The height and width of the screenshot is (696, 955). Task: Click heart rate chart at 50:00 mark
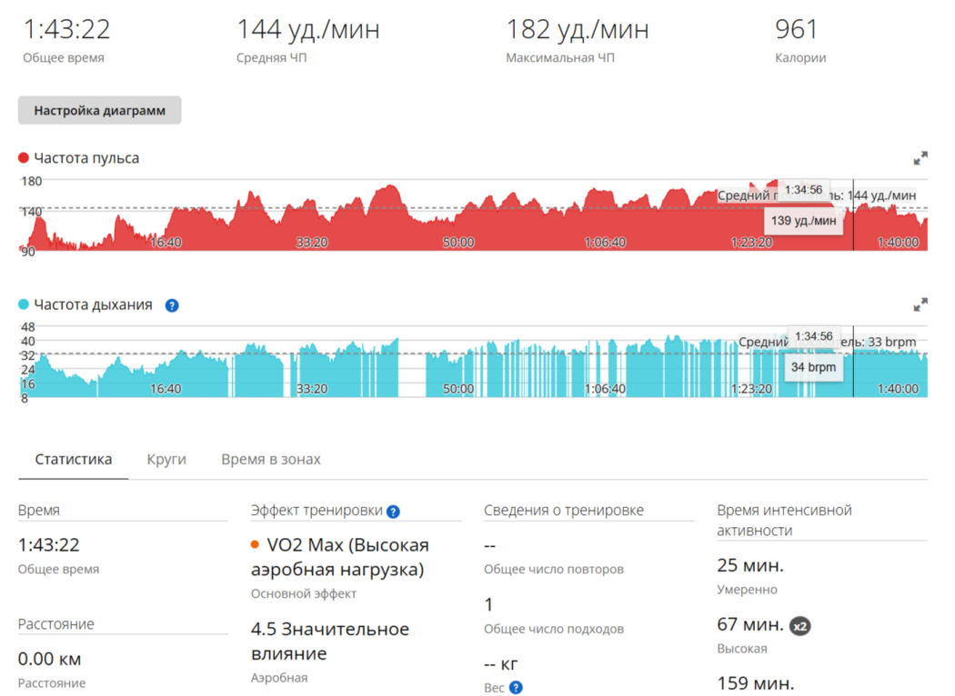click(458, 242)
